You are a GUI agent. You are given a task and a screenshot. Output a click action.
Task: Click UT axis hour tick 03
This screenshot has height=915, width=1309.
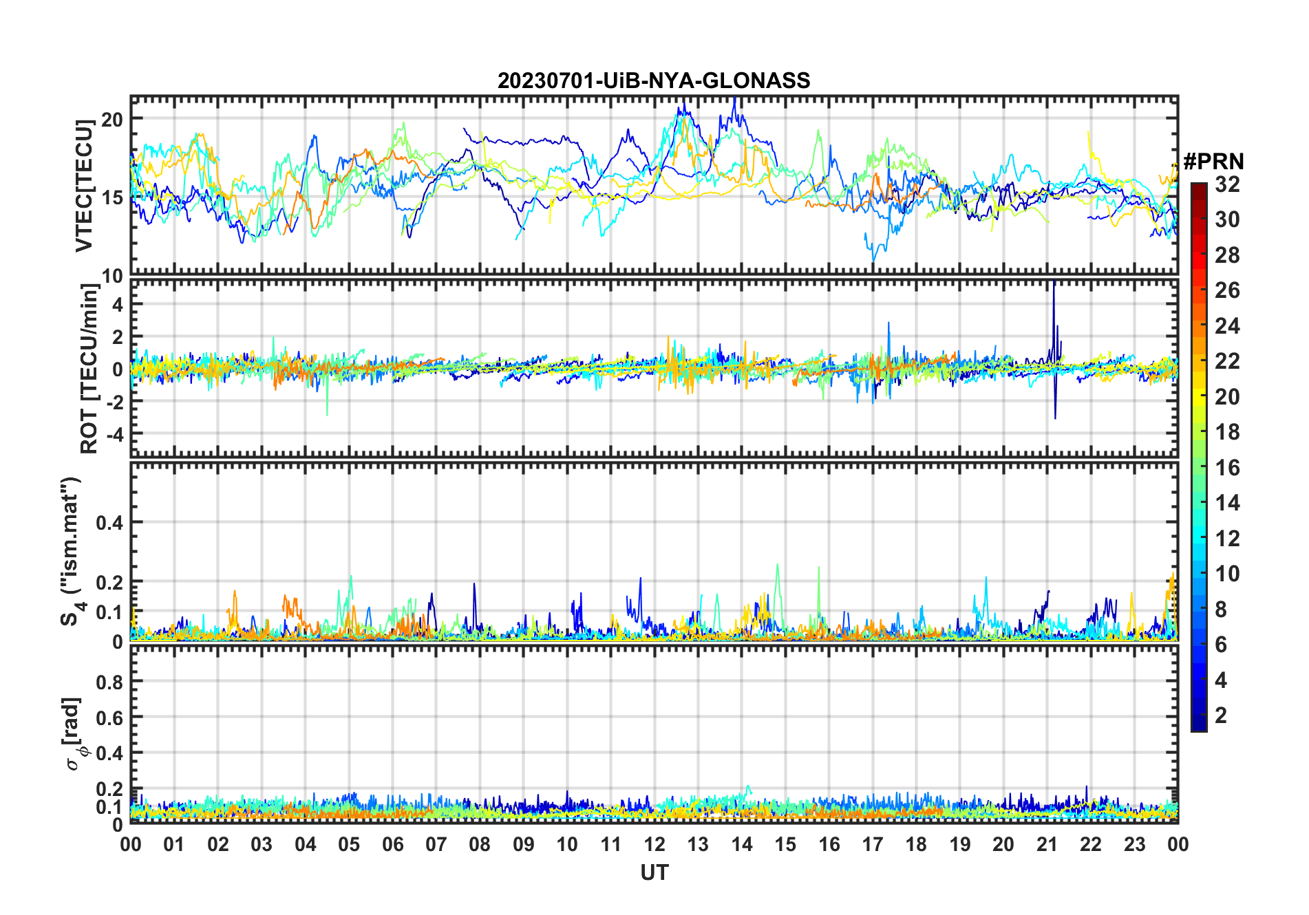tap(262, 844)
